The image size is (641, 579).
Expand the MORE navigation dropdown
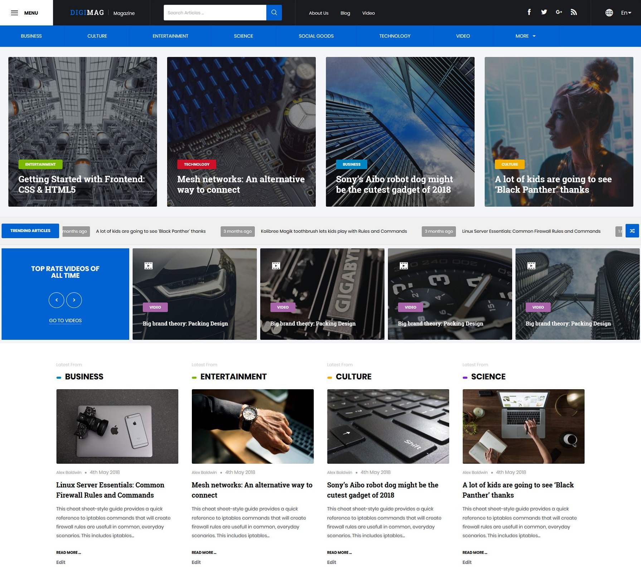pos(525,36)
